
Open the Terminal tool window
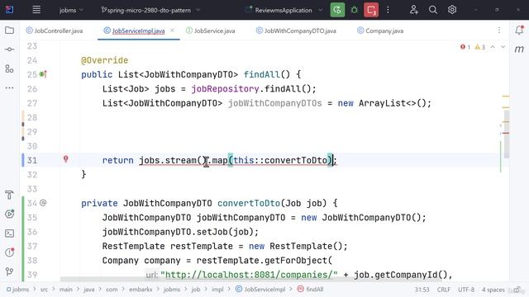[9, 233]
